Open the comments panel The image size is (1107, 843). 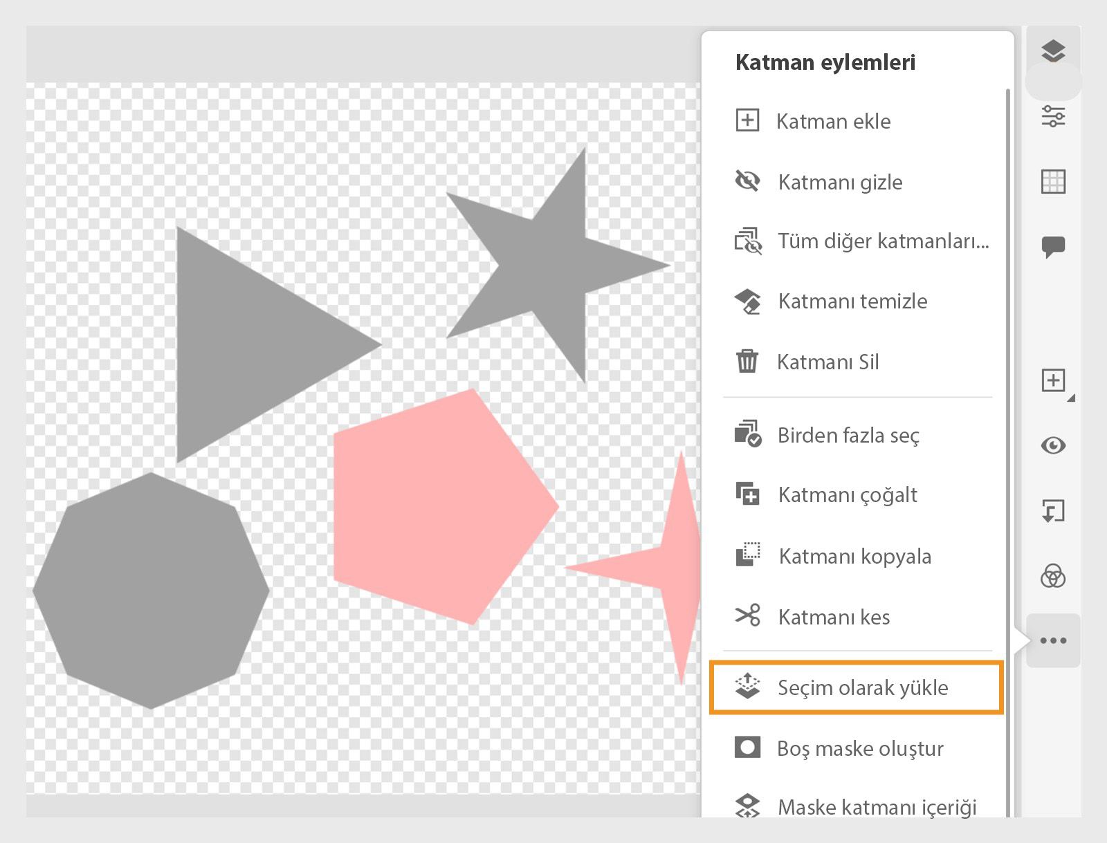tap(1053, 243)
